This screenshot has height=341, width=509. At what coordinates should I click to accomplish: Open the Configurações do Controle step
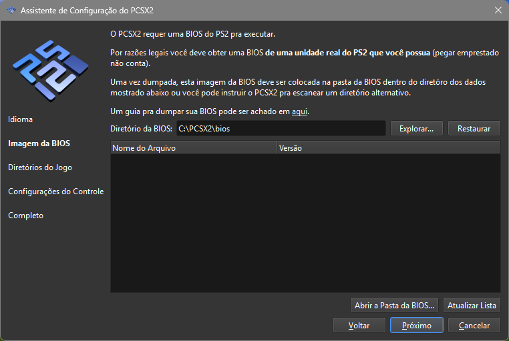tap(55, 192)
